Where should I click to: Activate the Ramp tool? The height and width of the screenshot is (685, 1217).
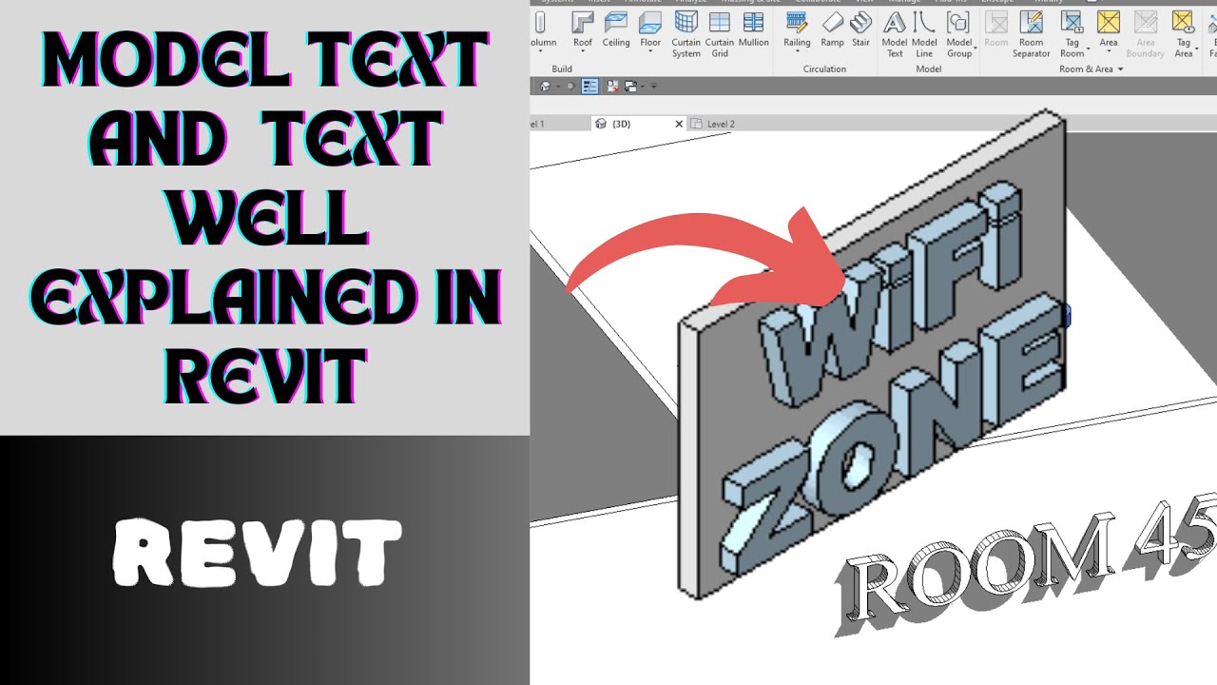[x=832, y=30]
